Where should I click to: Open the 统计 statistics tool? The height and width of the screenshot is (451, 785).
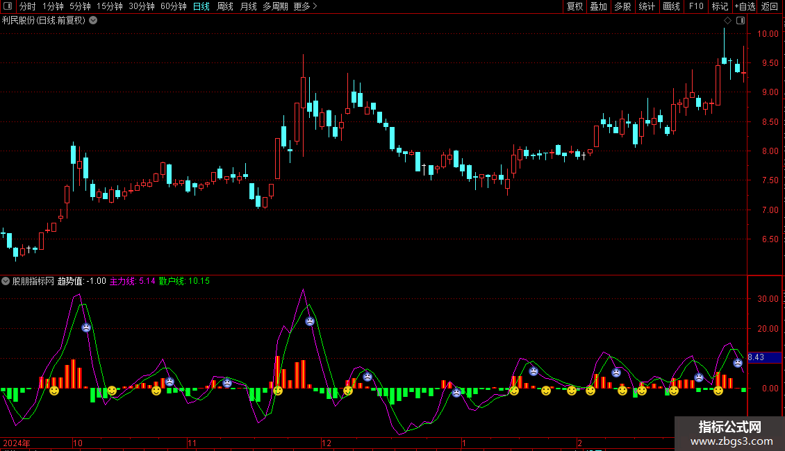647,6
